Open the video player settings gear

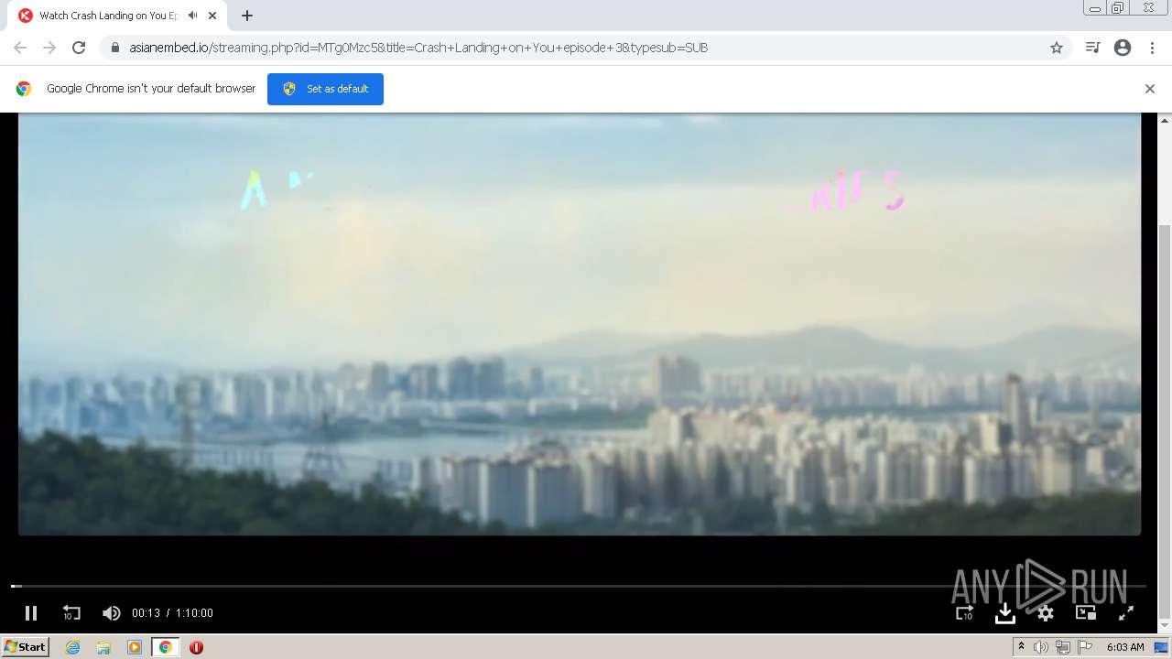(1046, 613)
